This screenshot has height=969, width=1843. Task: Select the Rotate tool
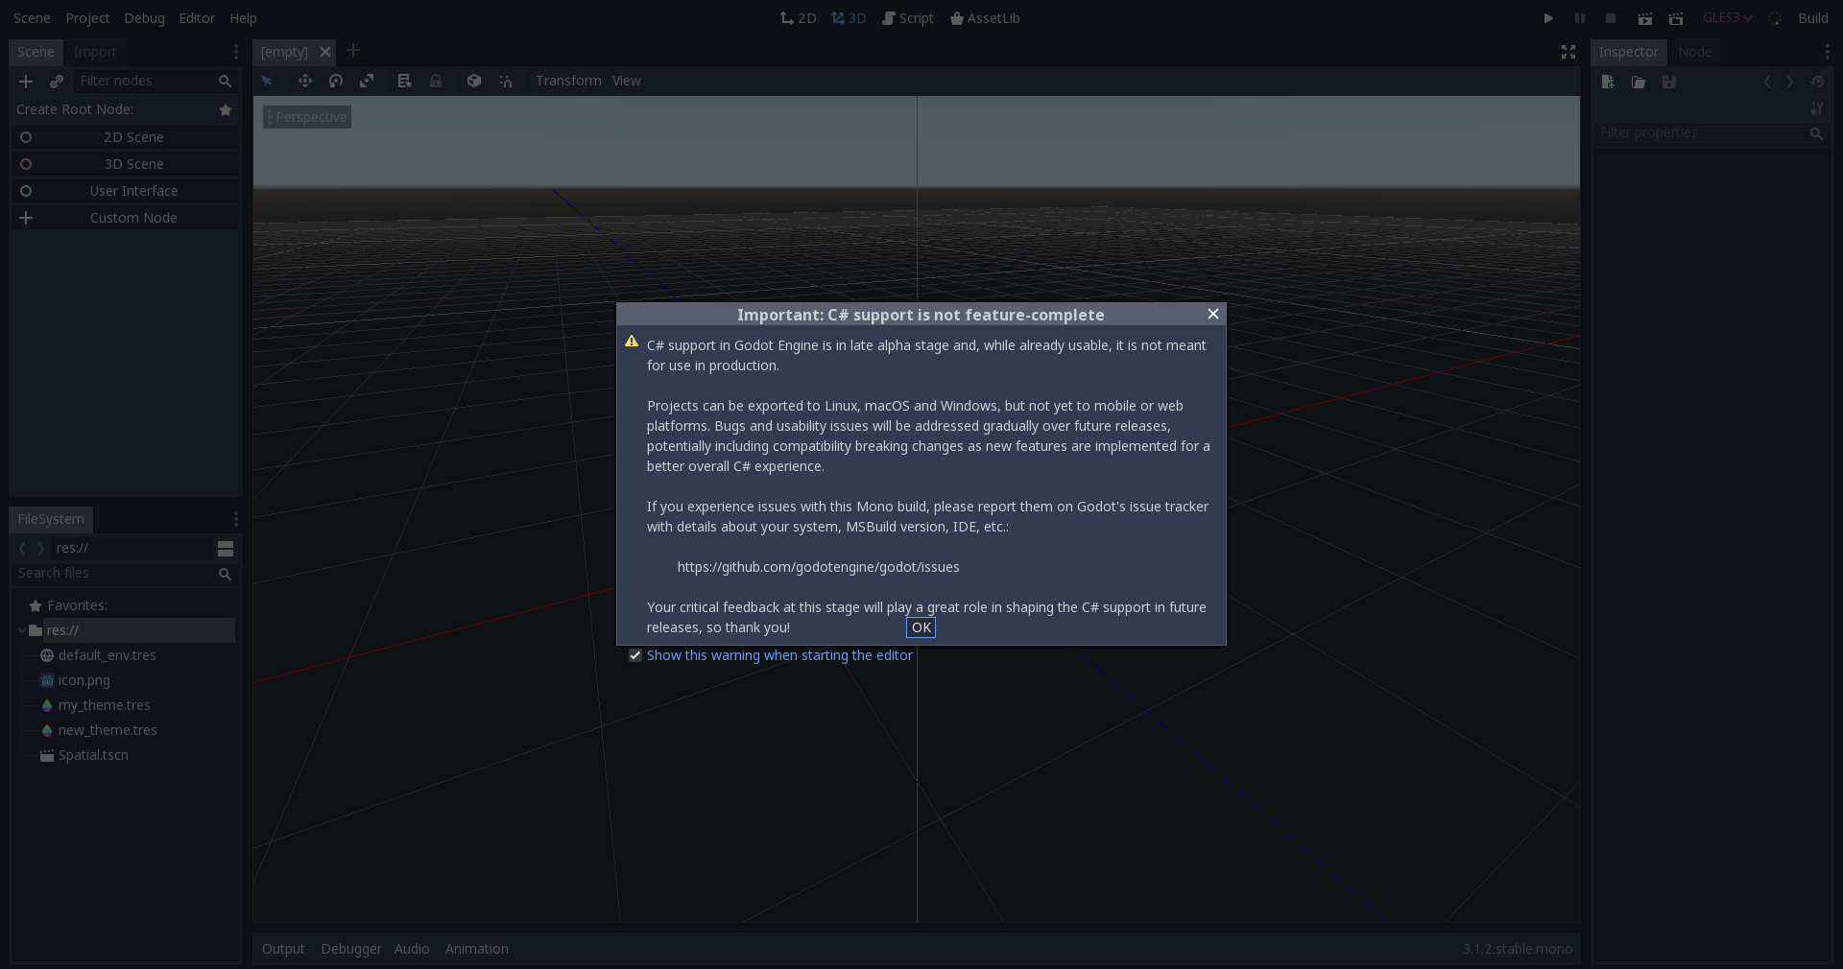(x=336, y=81)
